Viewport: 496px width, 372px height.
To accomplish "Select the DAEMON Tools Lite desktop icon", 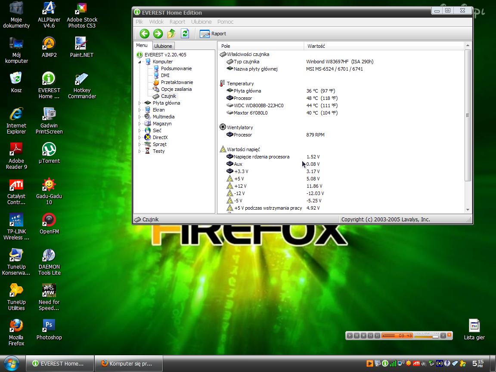I will pos(49,255).
